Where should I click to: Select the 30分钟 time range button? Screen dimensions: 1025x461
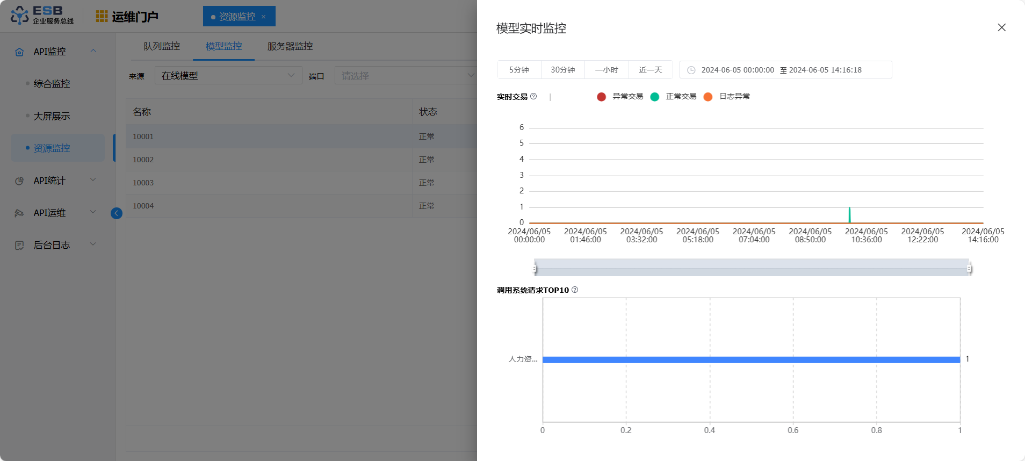point(562,70)
